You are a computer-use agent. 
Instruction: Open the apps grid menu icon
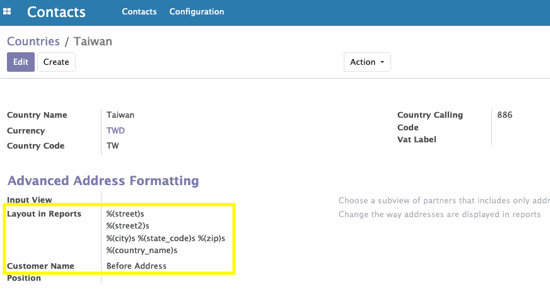point(7,11)
